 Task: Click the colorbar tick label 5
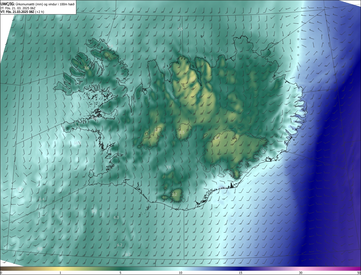pos(120,273)
